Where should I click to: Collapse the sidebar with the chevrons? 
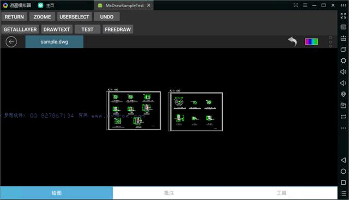(x=343, y=5)
